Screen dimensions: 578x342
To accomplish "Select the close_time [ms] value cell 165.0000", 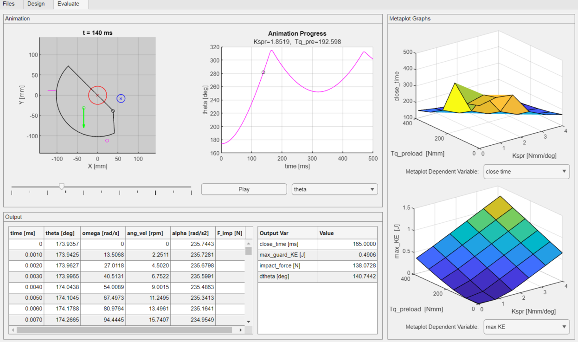I will point(347,244).
